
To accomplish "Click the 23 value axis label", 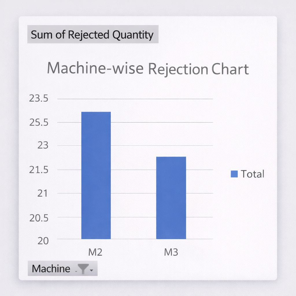I will coord(42,145).
